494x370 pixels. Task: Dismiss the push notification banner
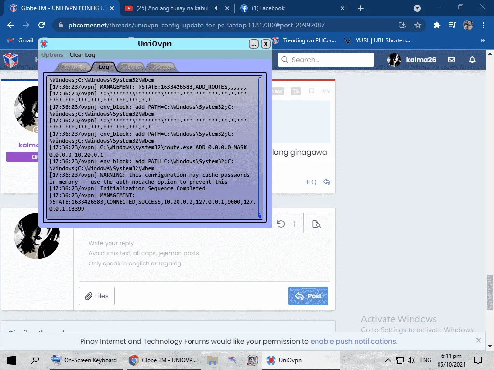click(478, 340)
